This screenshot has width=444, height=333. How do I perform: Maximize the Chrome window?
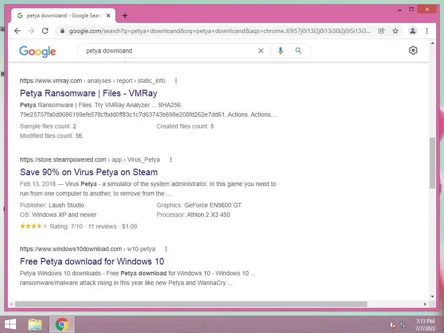tap(411, 10)
